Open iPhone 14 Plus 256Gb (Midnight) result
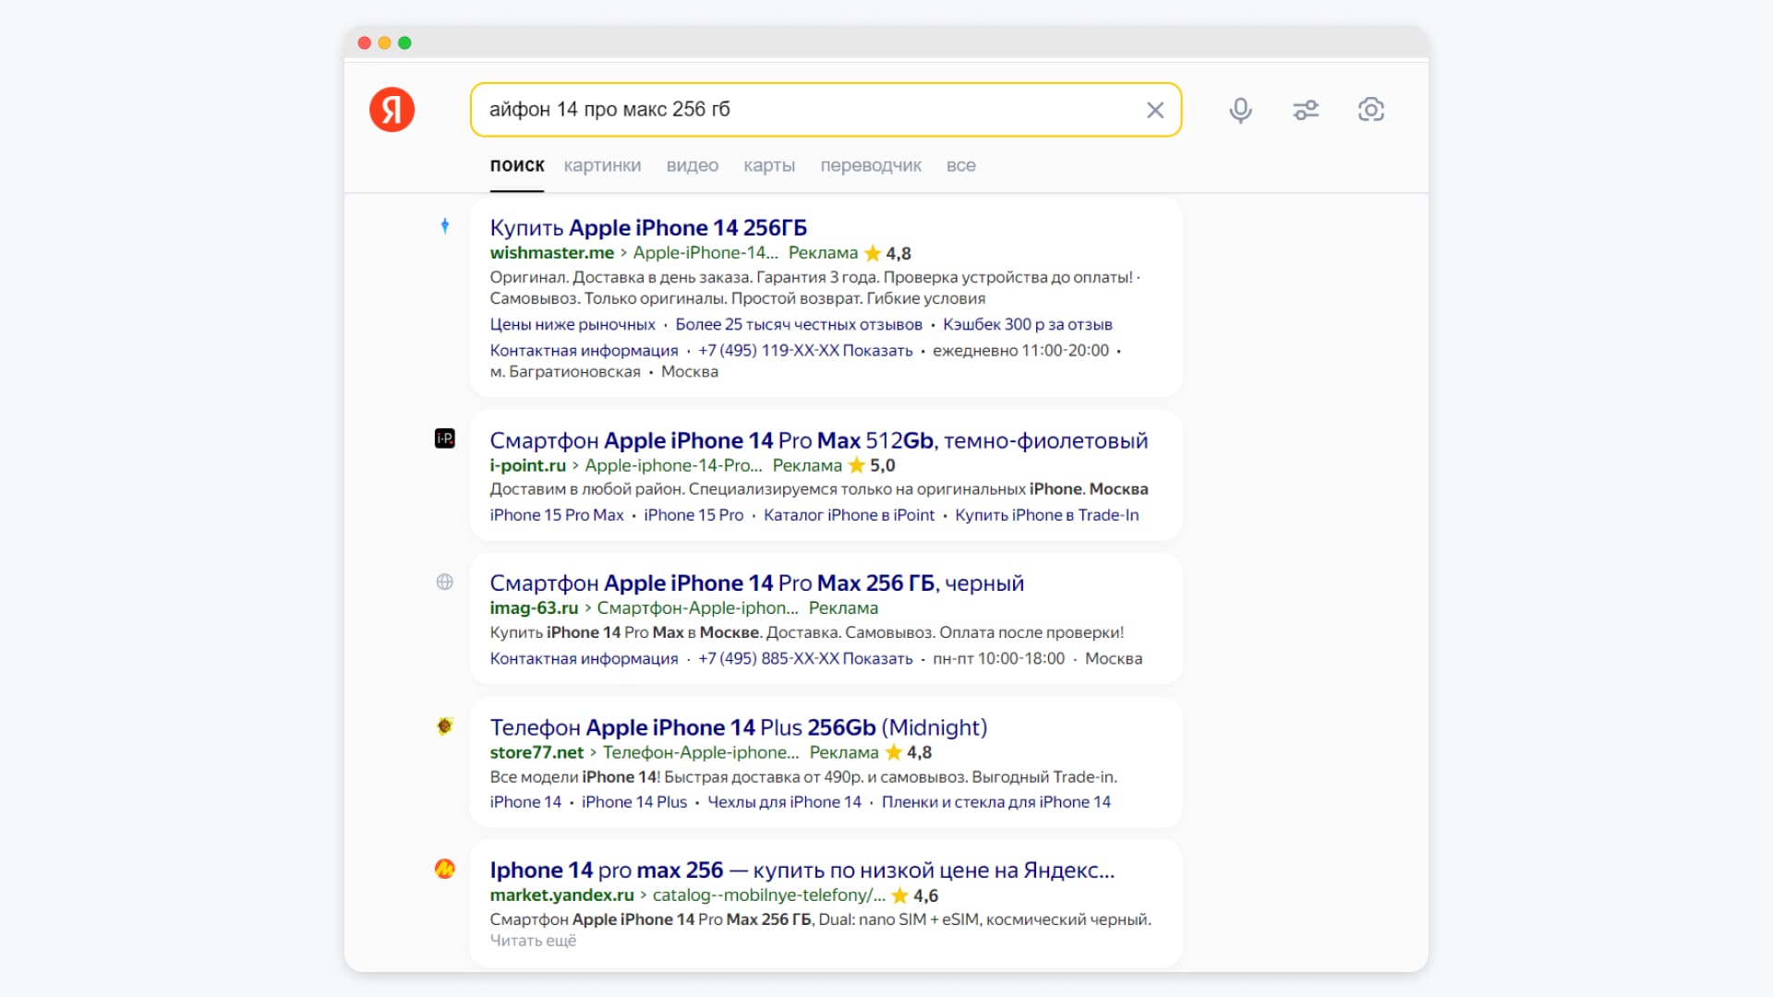Image resolution: width=1773 pixels, height=997 pixels. coord(739,727)
